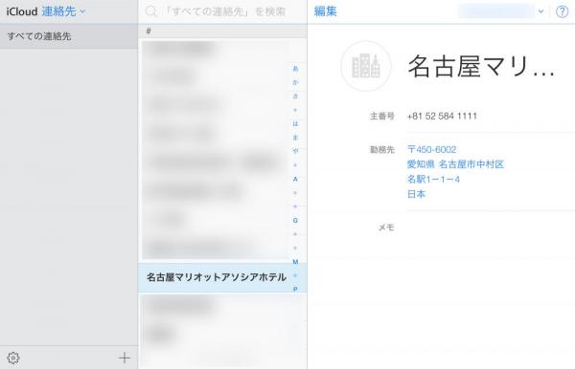Jump to index letter は

pyautogui.click(x=295, y=123)
